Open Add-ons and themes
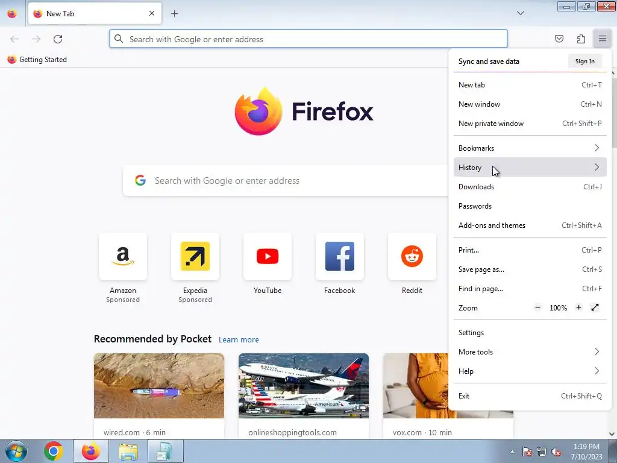The width and height of the screenshot is (617, 463). click(x=530, y=225)
